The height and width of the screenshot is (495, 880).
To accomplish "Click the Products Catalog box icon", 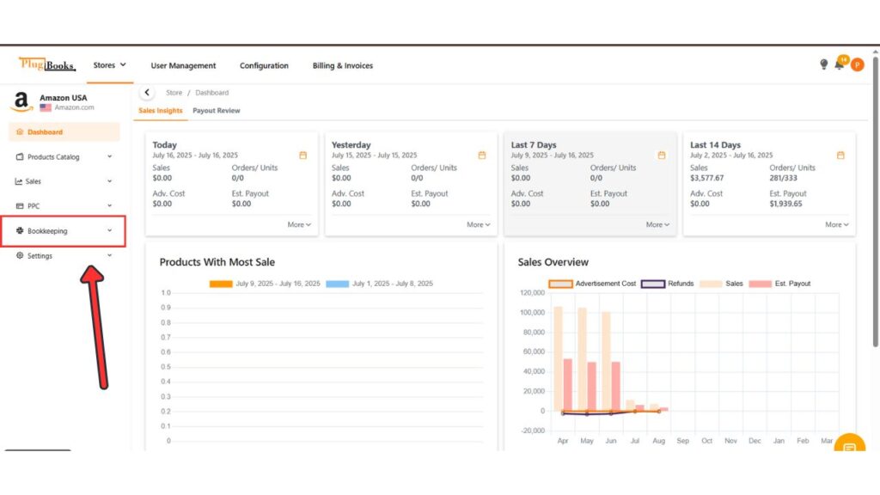I will click(20, 156).
